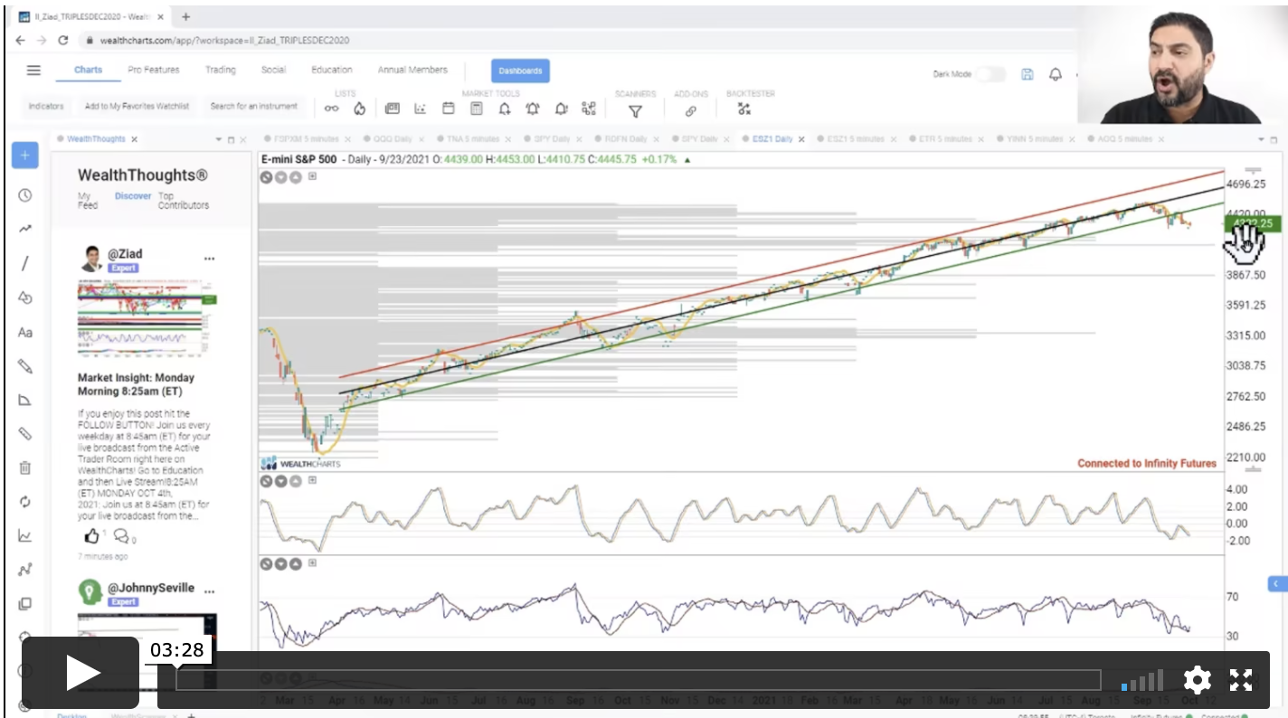Open the Pro Features menu
This screenshot has height=718, width=1288.
(x=153, y=70)
